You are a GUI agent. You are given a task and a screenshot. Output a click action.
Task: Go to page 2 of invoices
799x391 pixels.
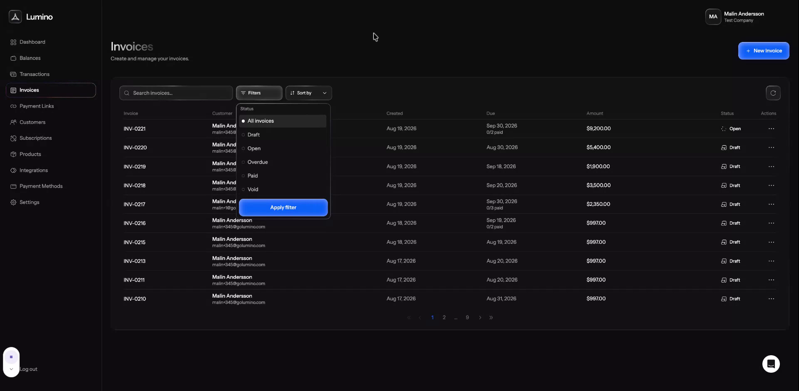444,317
